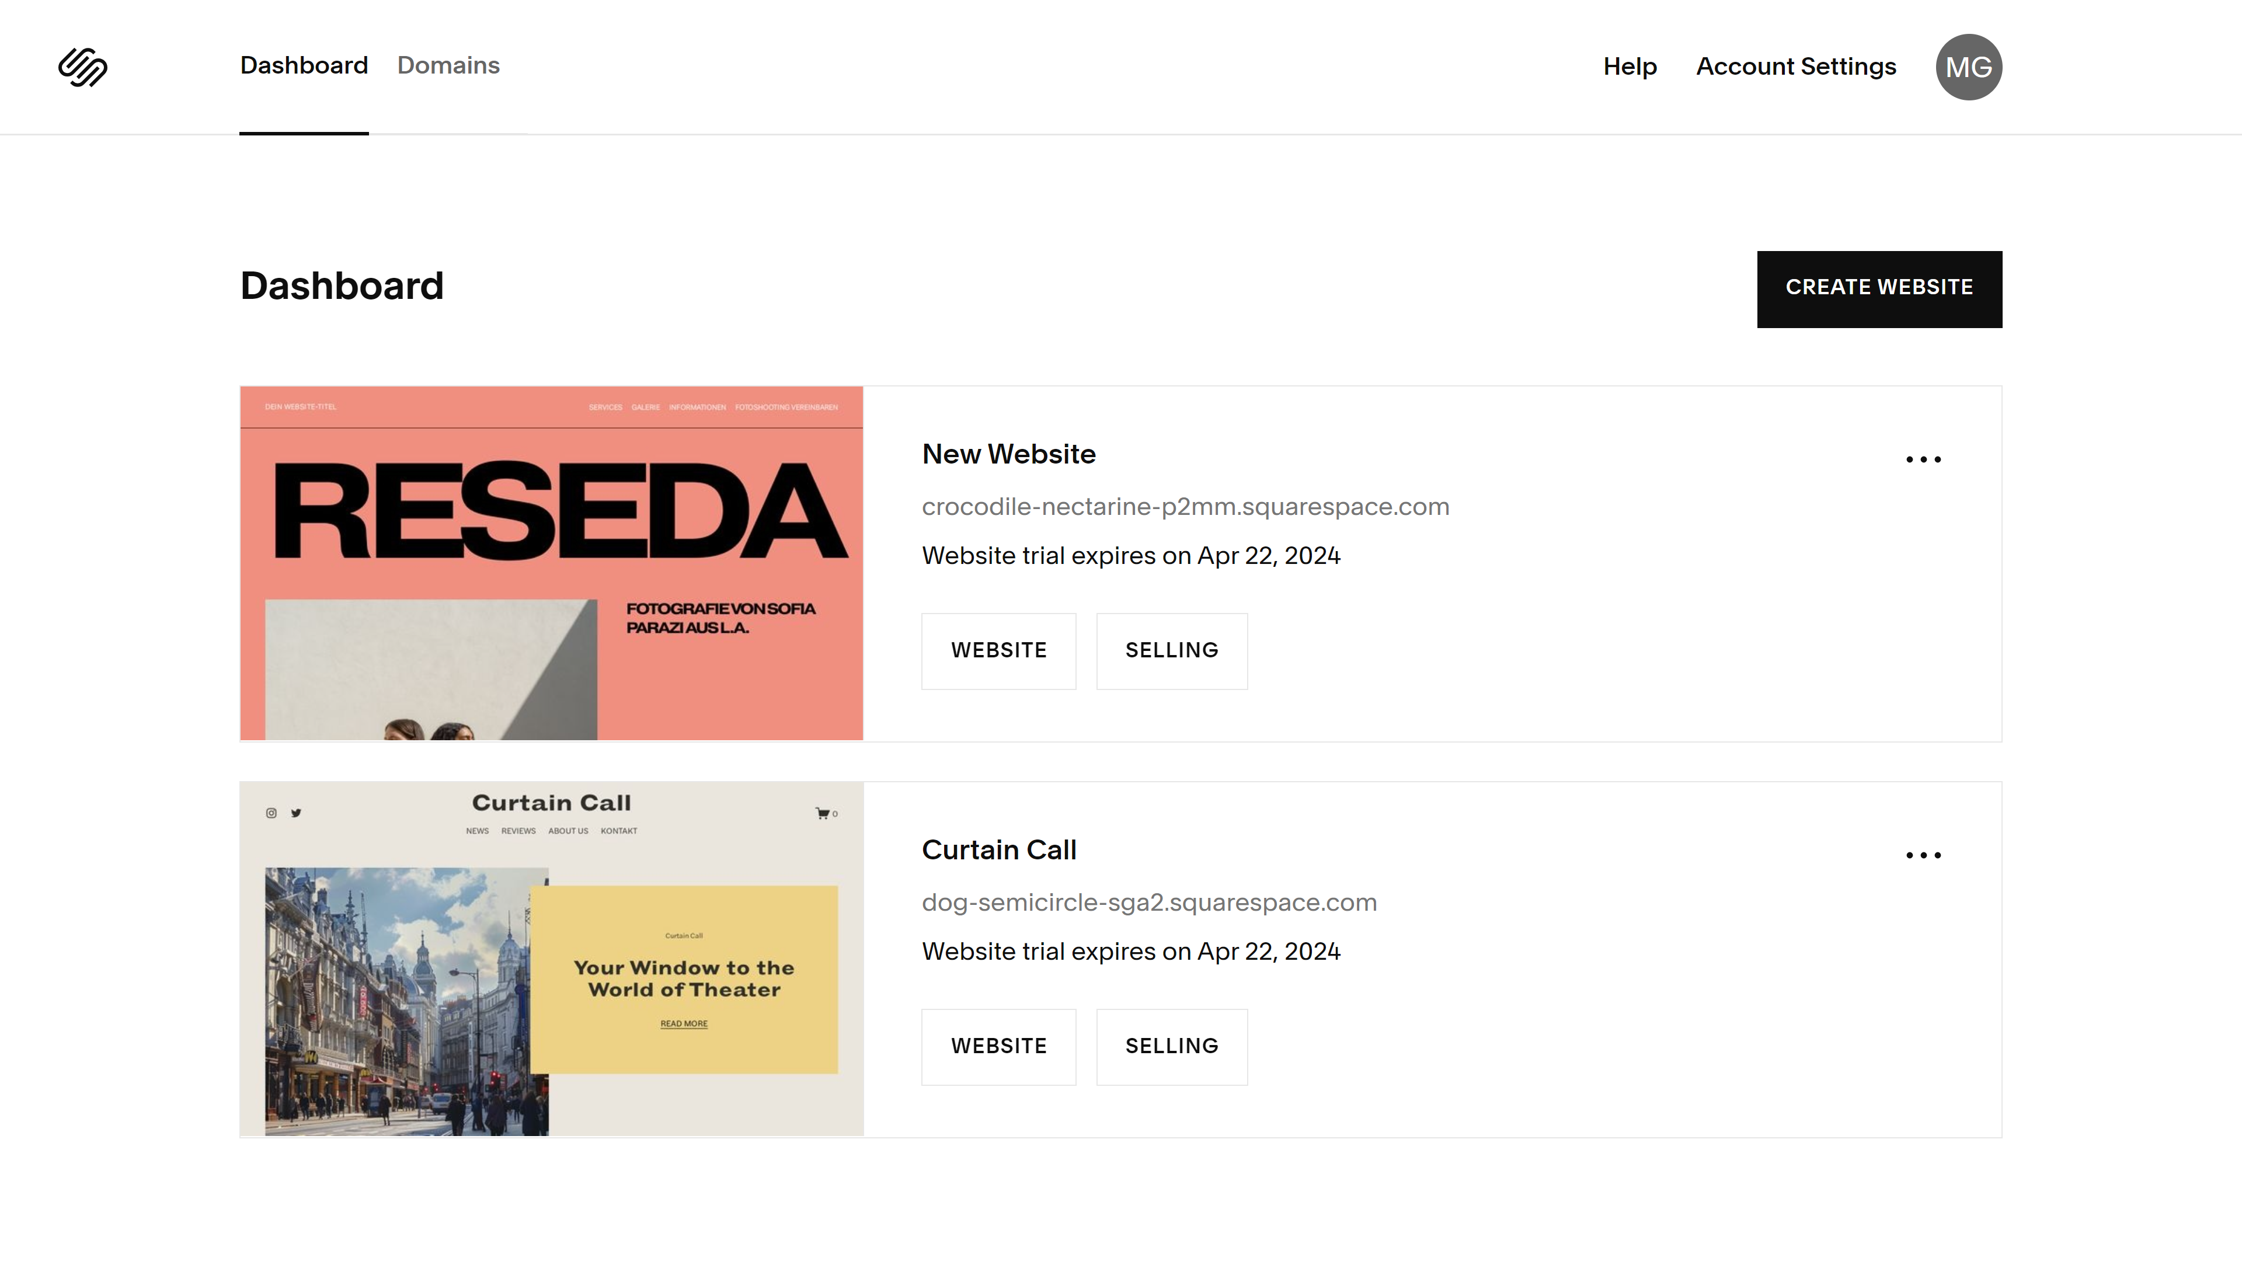Click Help icon in top navigation
This screenshot has height=1261, width=2242.
(1629, 66)
